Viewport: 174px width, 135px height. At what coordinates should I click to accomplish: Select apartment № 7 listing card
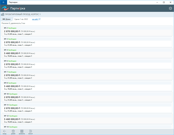pyautogui.click(x=87, y=75)
